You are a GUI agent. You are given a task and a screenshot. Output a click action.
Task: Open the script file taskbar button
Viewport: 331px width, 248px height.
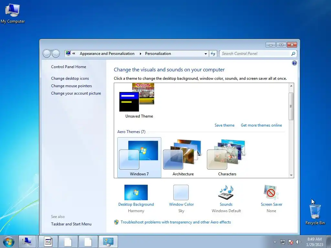pyautogui.click(x=48, y=242)
